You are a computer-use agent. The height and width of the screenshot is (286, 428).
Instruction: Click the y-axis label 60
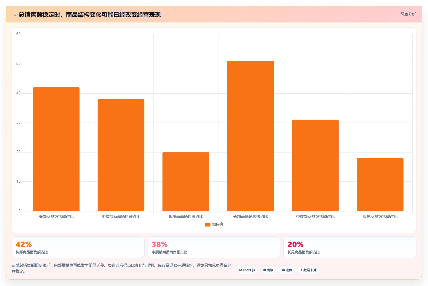[x=18, y=34]
